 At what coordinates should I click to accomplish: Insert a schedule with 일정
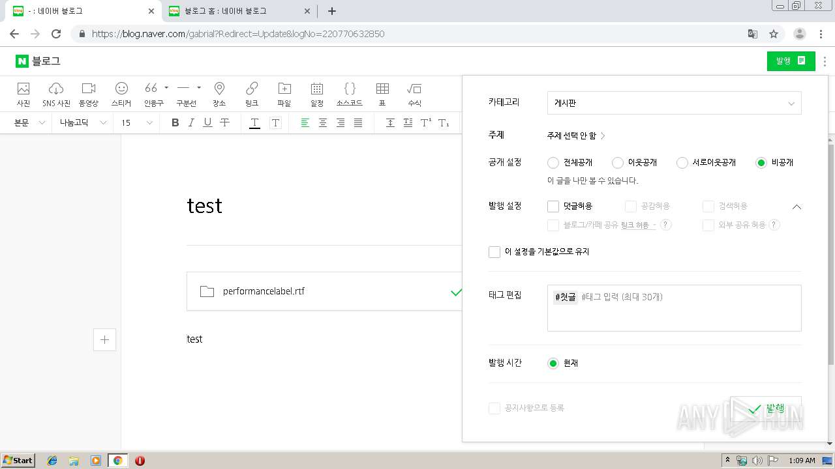tap(317, 94)
